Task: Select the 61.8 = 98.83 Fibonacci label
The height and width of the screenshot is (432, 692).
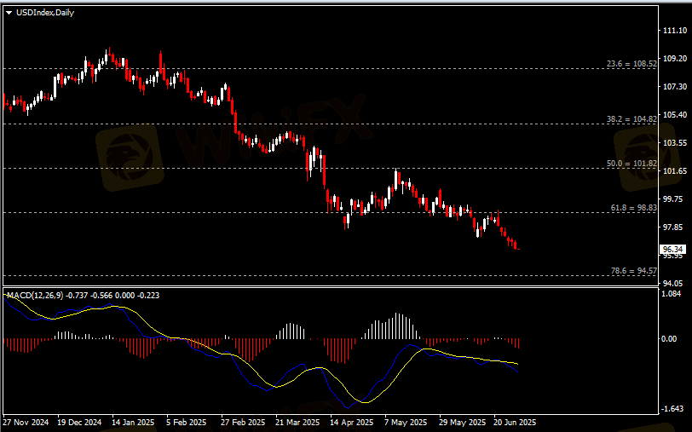Action: tap(634, 207)
